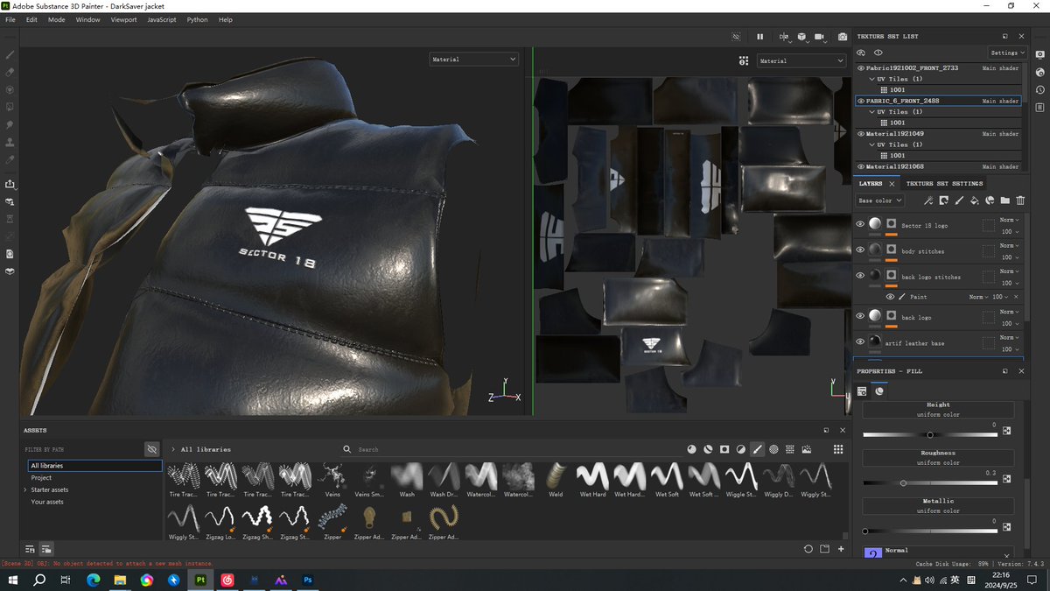Viewport: 1050px width, 591px height.
Task: Add a folder in Layers panel
Action: coord(1004,201)
